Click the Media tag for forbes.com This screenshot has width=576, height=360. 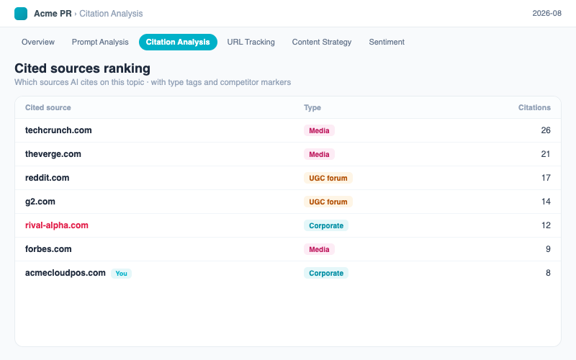pos(319,249)
